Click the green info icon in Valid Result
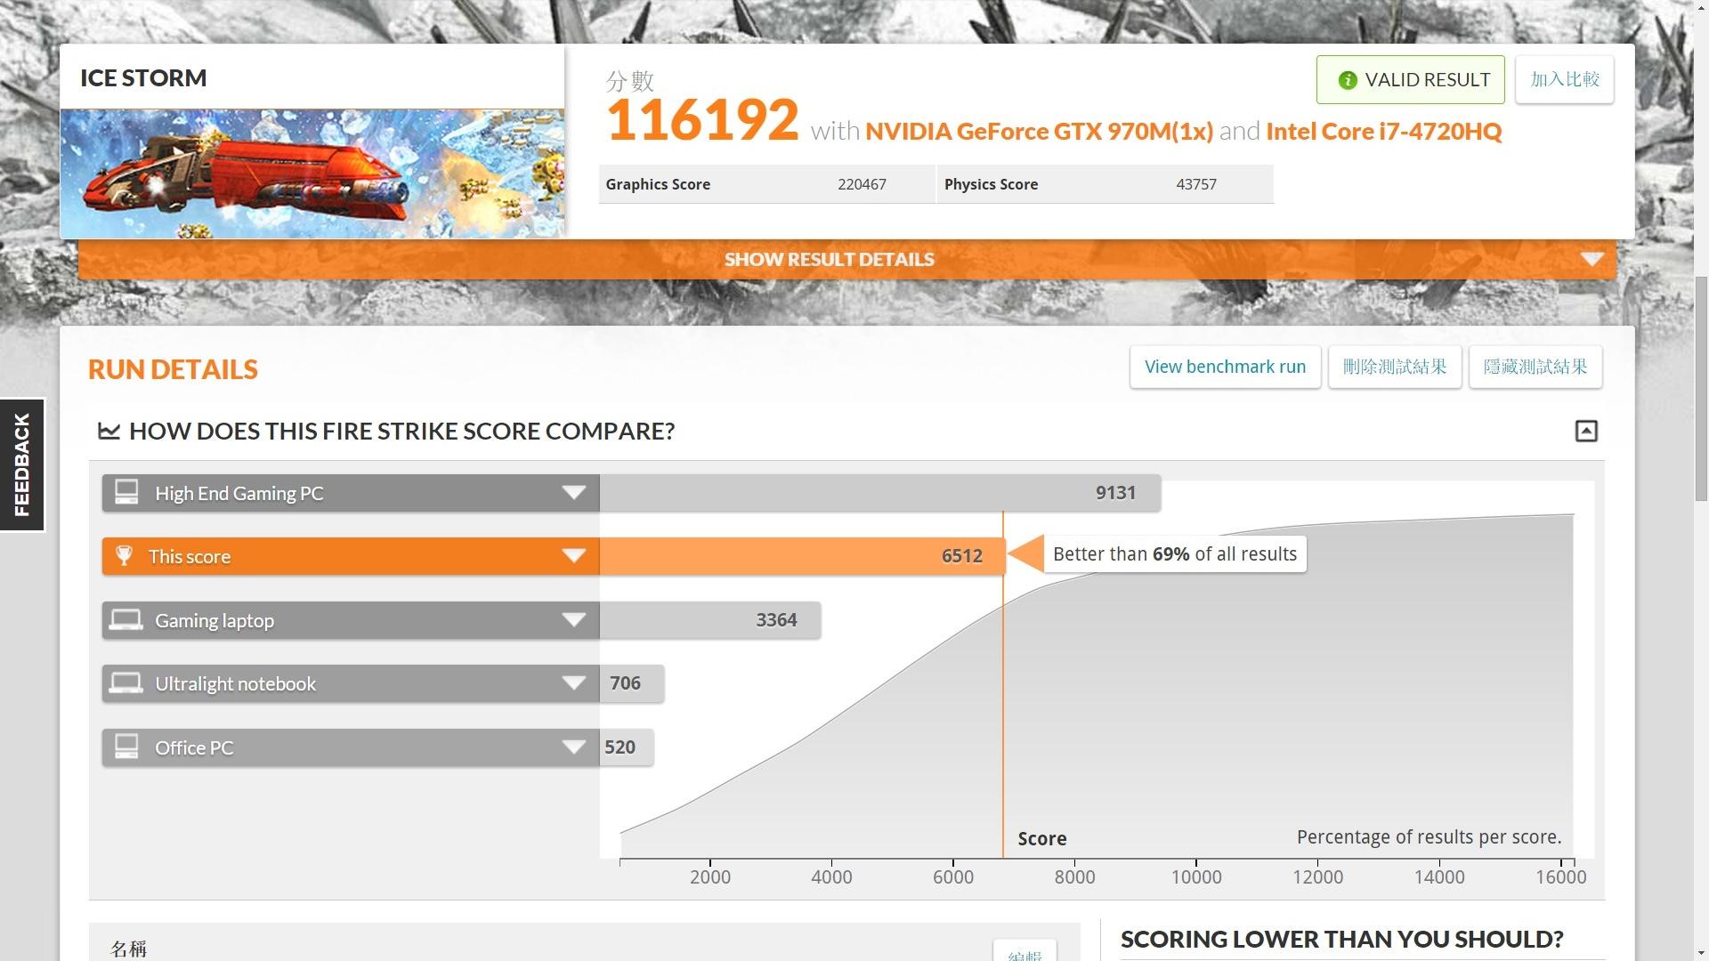 pyautogui.click(x=1348, y=80)
